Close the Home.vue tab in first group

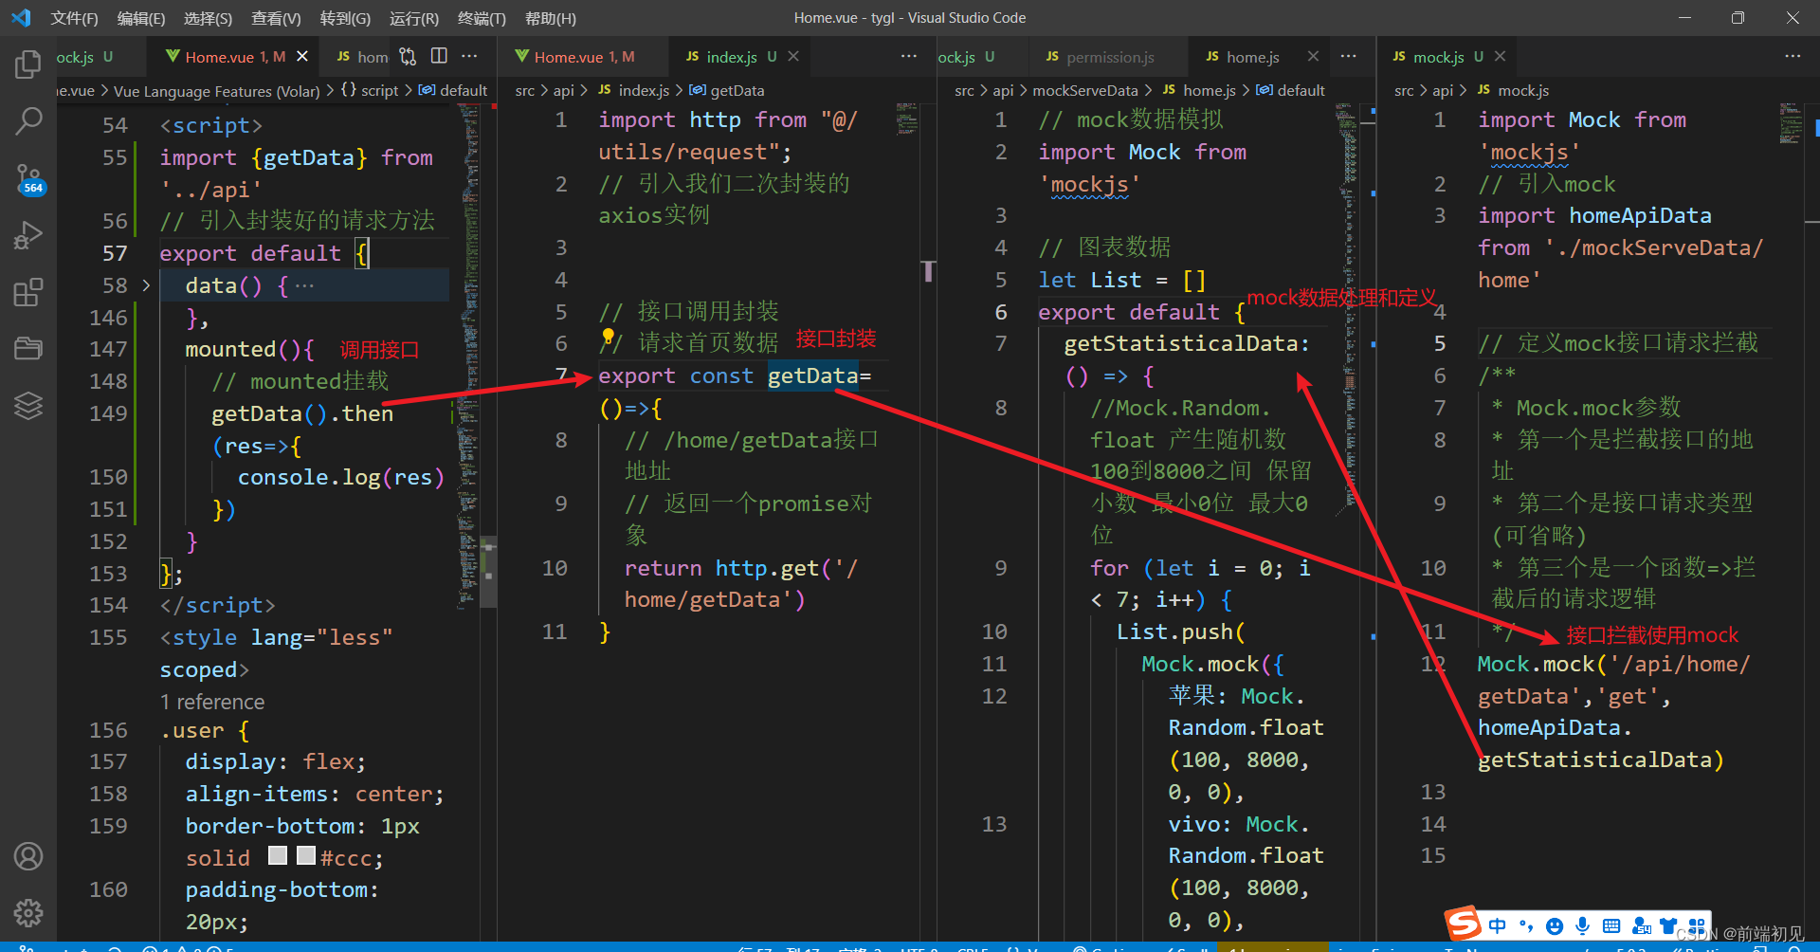(302, 57)
